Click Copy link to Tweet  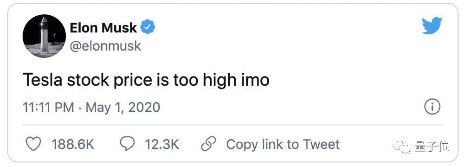click(x=283, y=144)
